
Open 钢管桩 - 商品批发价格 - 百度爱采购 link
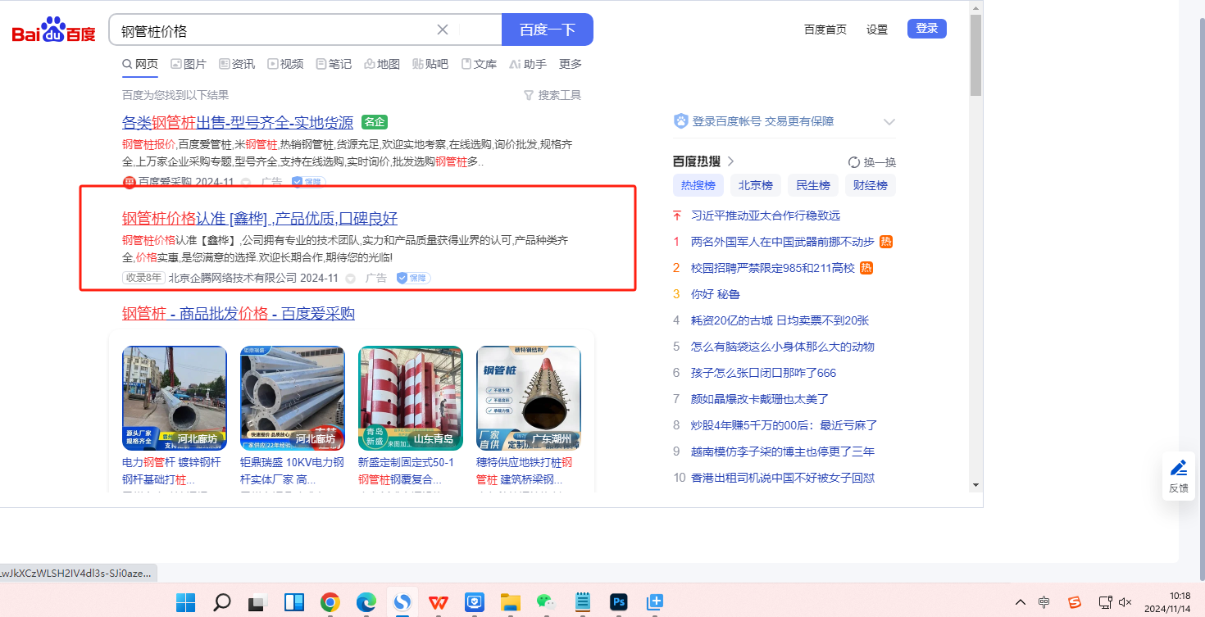239,314
